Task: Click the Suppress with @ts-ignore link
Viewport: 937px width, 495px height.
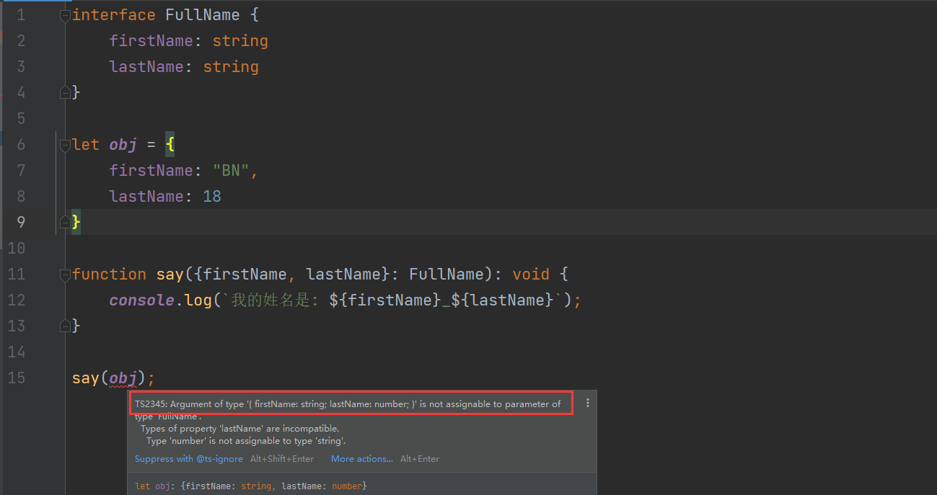Action: [x=189, y=459]
